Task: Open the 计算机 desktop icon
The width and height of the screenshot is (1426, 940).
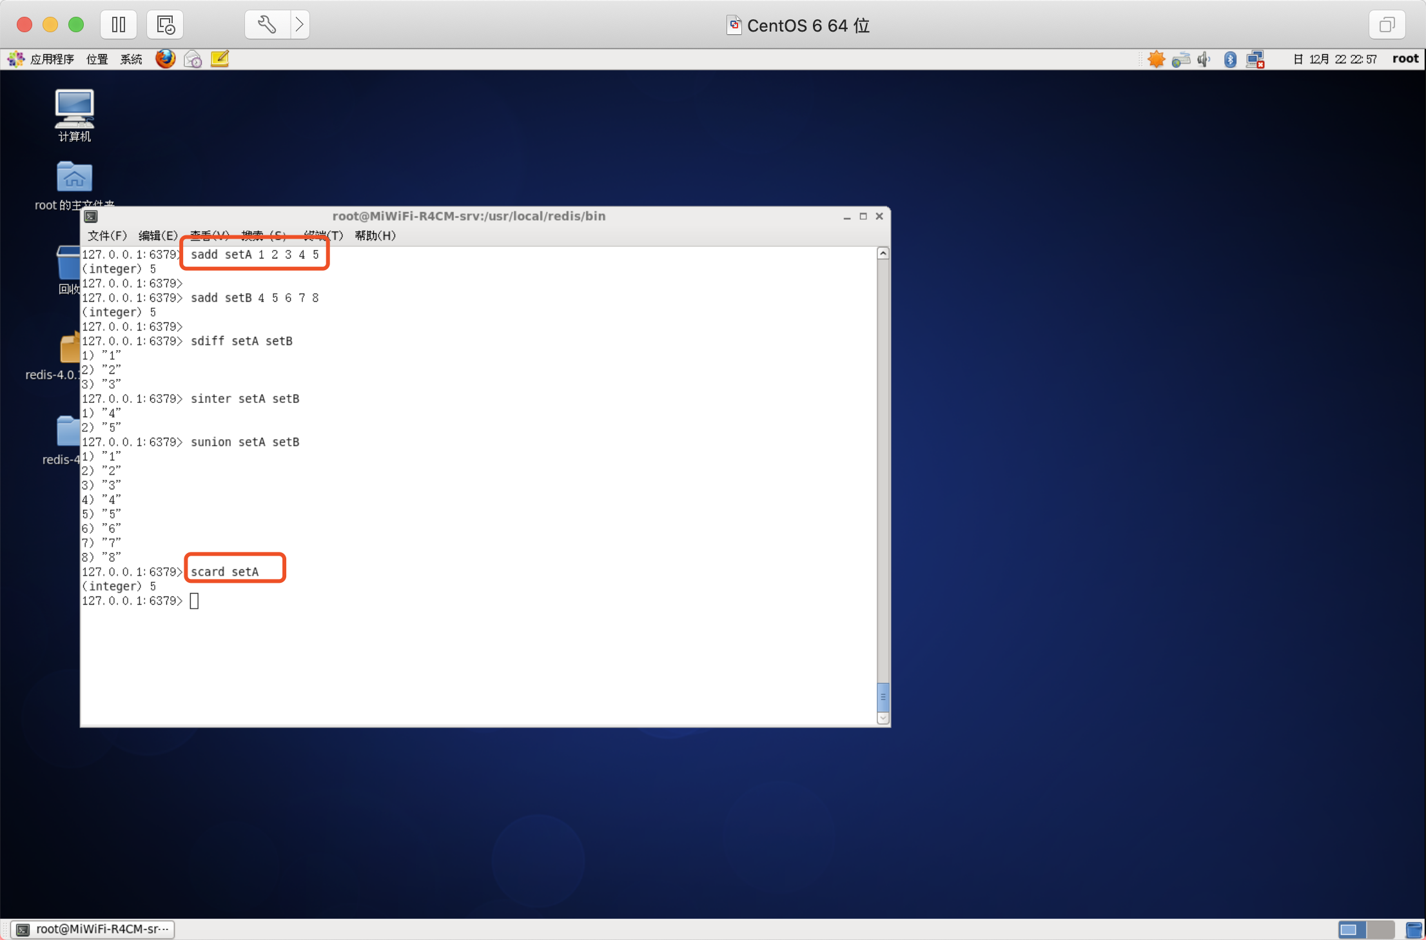Action: coord(74,115)
